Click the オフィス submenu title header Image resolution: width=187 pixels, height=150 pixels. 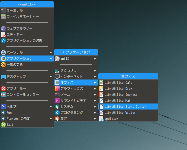coord(128,76)
